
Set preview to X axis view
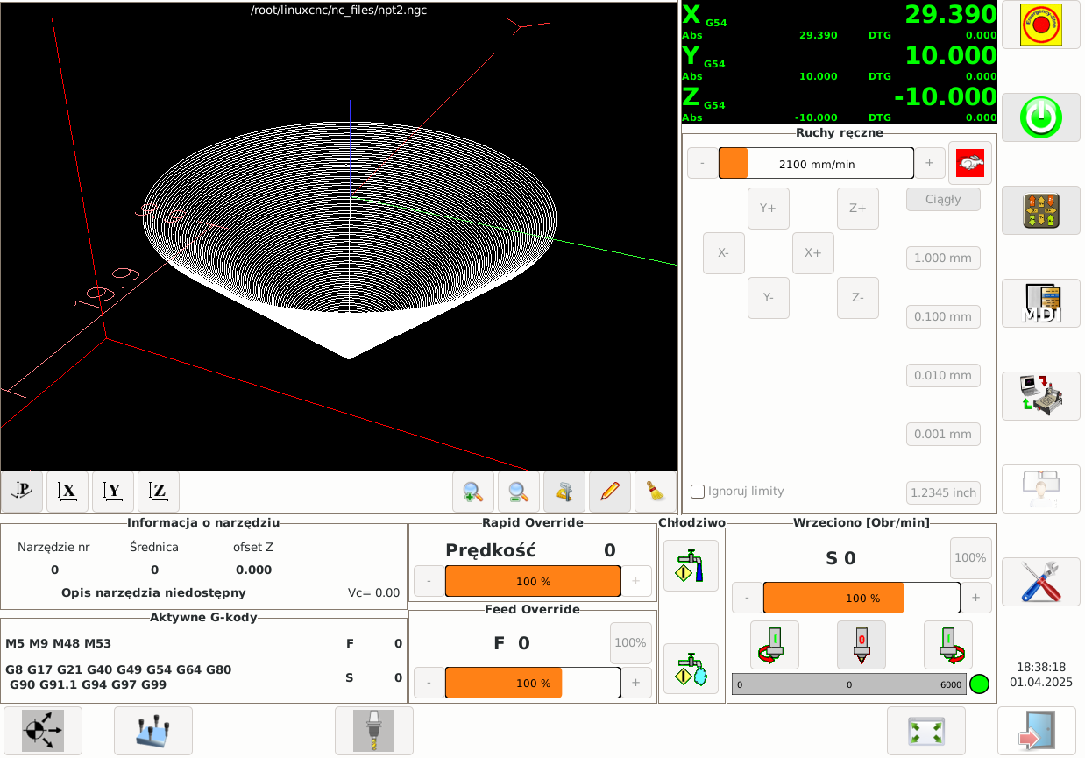point(67,492)
